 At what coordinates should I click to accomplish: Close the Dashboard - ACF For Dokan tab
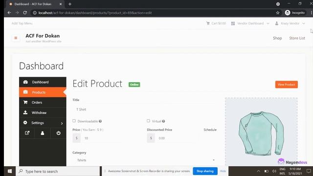pyautogui.click(x=61, y=4)
